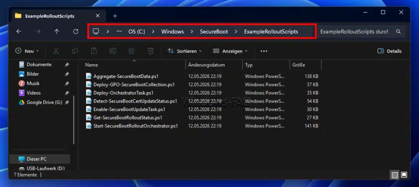Click the 7 Elemente status text

point(25,175)
